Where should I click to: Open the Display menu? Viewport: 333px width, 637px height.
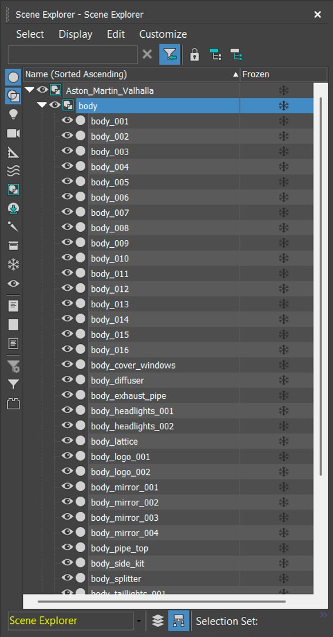pos(75,34)
